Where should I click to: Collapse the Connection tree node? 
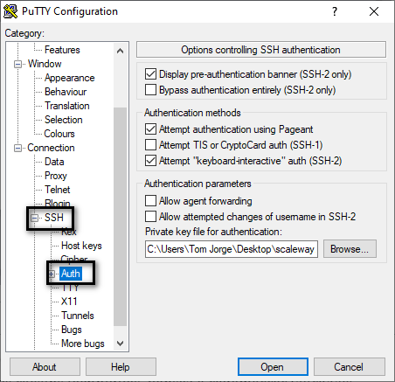17,148
